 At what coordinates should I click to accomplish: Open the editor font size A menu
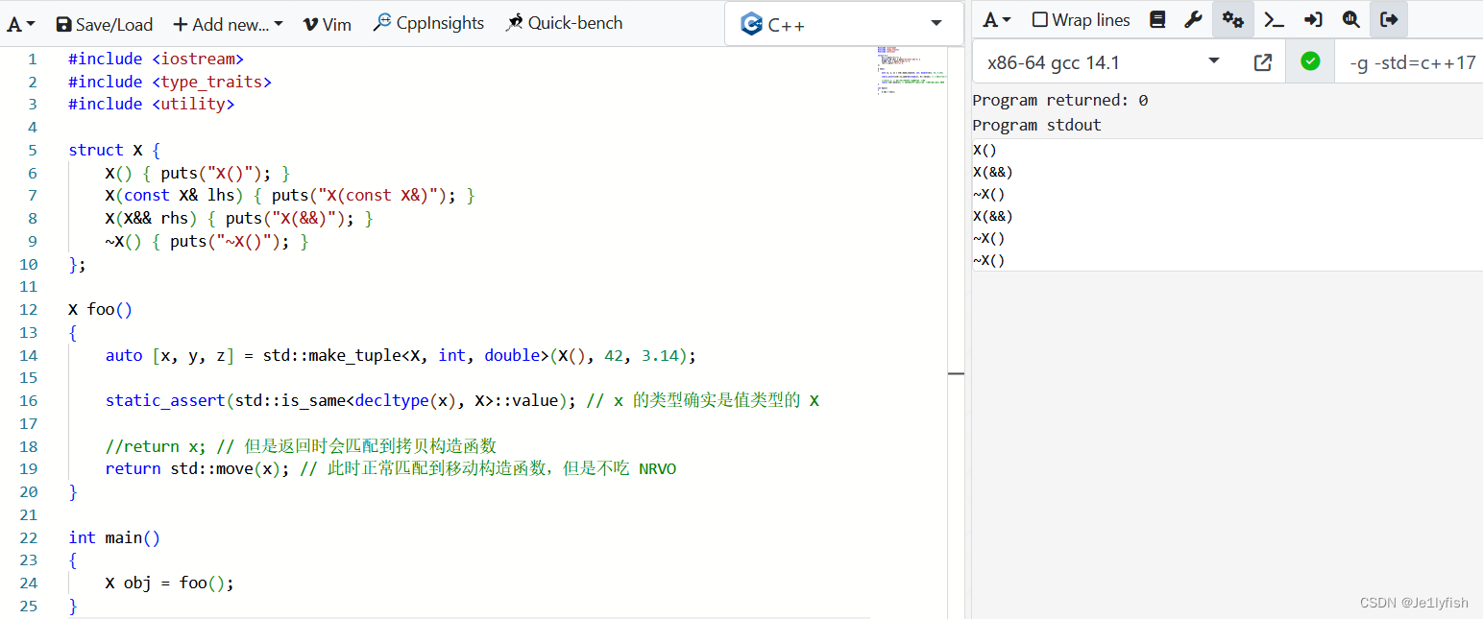pos(20,23)
